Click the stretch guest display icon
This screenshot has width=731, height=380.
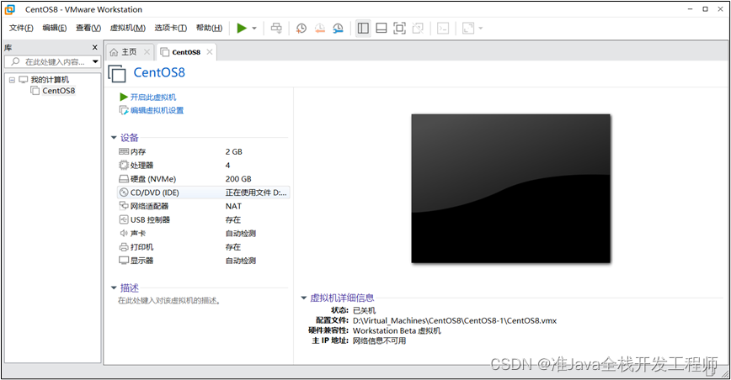(468, 29)
